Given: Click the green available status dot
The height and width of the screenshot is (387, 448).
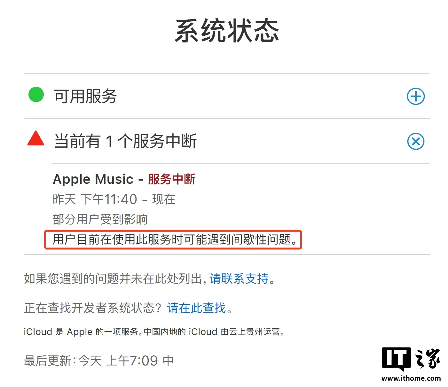Looking at the screenshot, I should click(x=36, y=94).
